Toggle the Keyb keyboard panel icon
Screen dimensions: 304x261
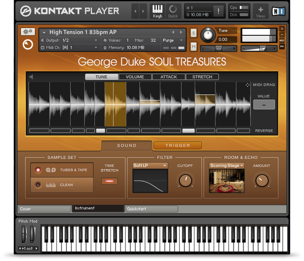157,11
